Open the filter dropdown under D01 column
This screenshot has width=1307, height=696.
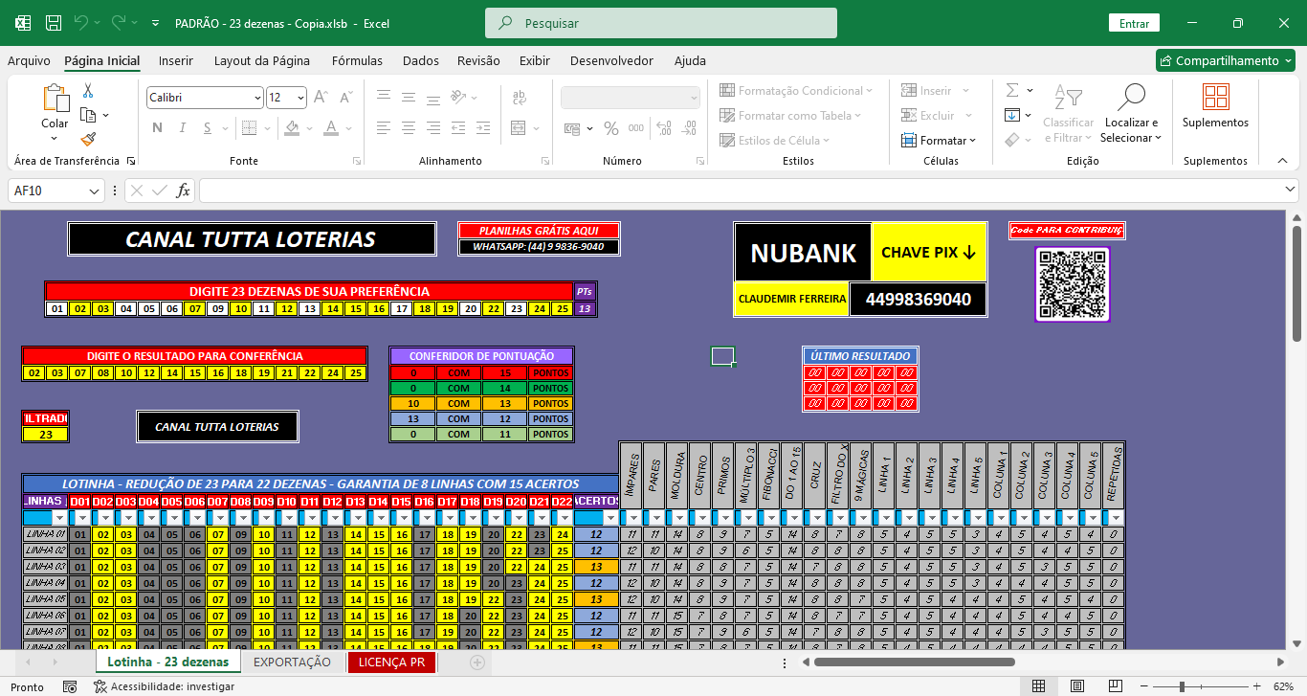(x=82, y=518)
